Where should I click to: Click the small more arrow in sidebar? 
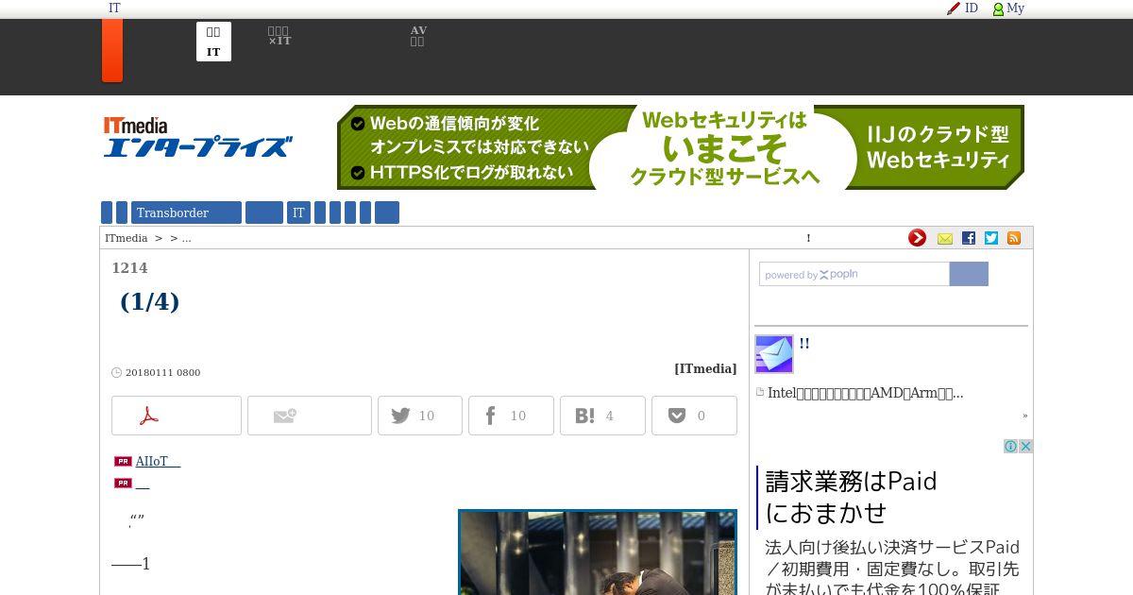[1024, 416]
